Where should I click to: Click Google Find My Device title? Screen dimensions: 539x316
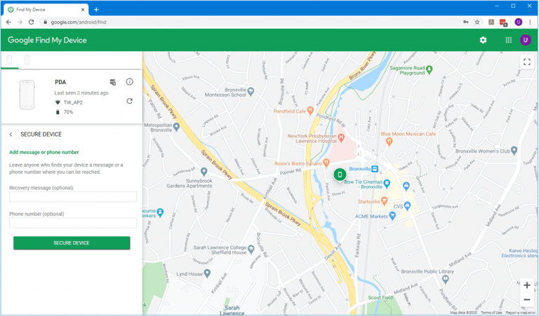(x=47, y=40)
